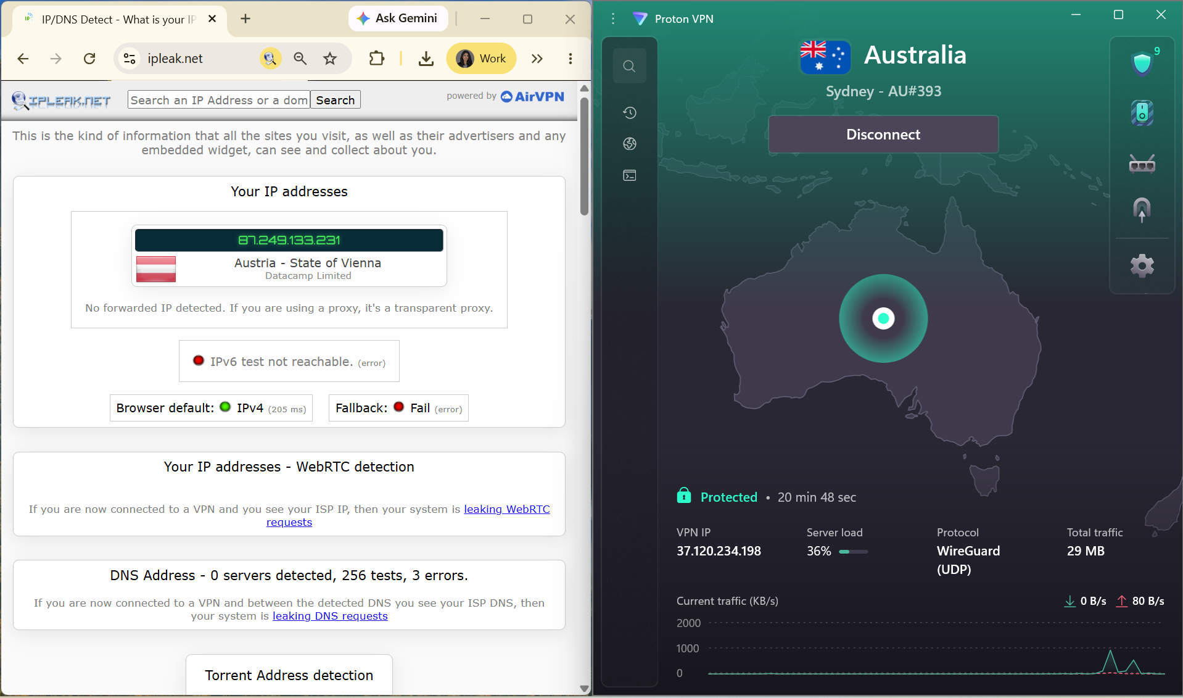Screen dimensions: 1183x698
Task: Open the leaking DNS requests link
Action: coord(330,617)
